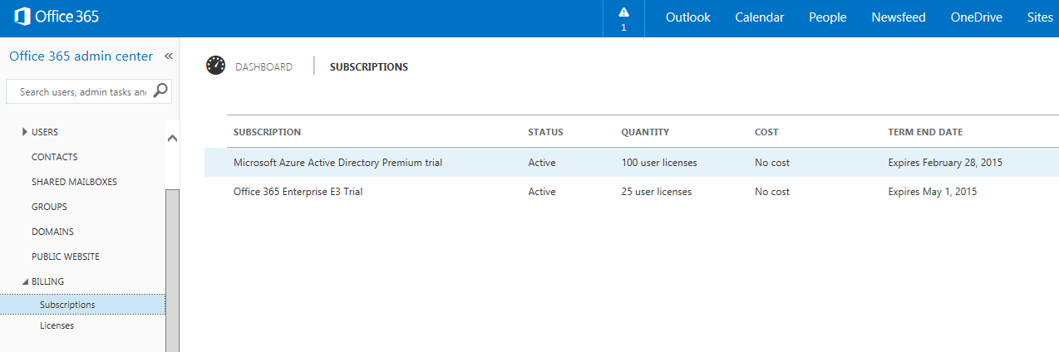Open Shared Mailboxes in sidebar
Viewport: 1059px width, 352px height.
tap(74, 182)
